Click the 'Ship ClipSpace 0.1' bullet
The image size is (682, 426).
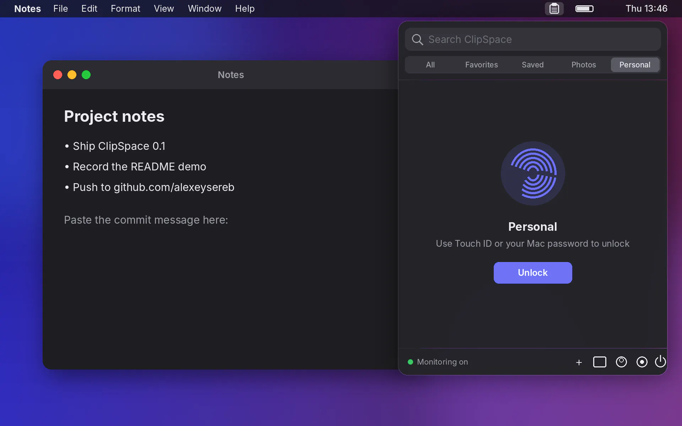(115, 146)
